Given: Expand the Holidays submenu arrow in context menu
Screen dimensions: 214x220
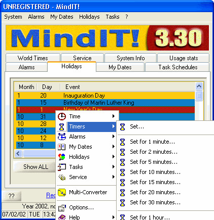Looking at the screenshot, I should pos(114,157).
